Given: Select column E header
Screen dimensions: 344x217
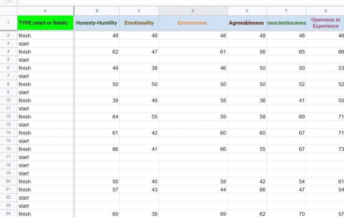Looking at the screenshot, I should coord(247,11).
